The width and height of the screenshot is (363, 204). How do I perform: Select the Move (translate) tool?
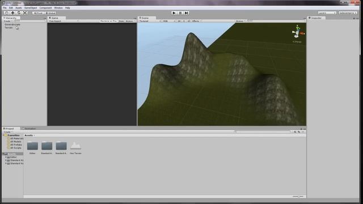[12, 13]
